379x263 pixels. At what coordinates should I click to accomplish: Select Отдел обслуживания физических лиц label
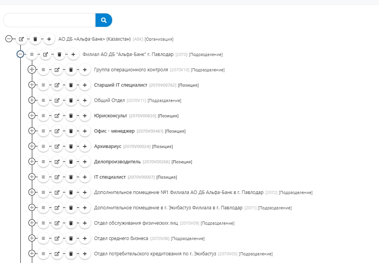[x=136, y=223]
